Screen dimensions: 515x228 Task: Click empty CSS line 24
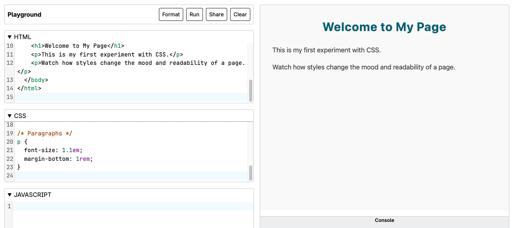(x=131, y=176)
